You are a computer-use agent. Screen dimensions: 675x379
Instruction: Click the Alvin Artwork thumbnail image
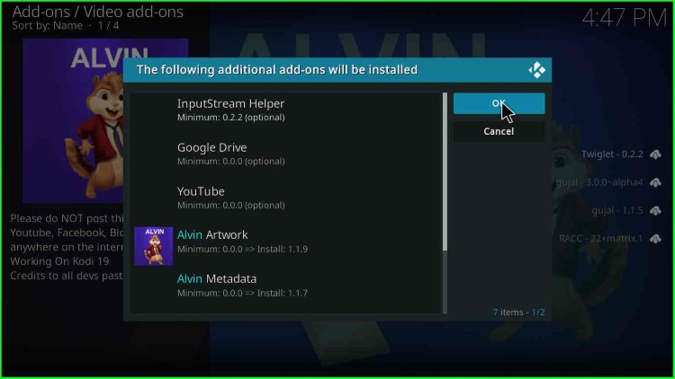(153, 246)
